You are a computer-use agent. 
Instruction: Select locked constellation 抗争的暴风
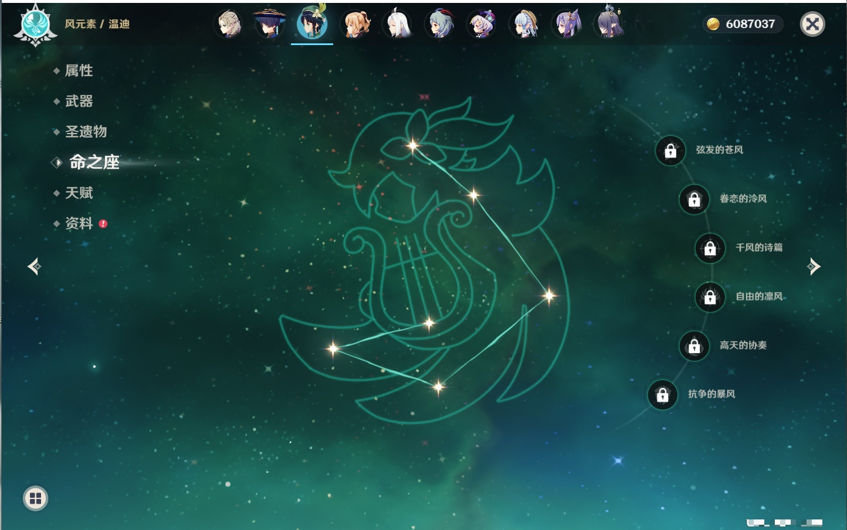coord(663,395)
